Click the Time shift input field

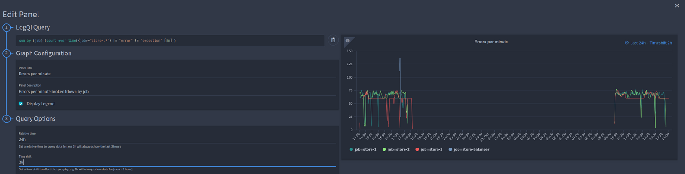(177, 162)
